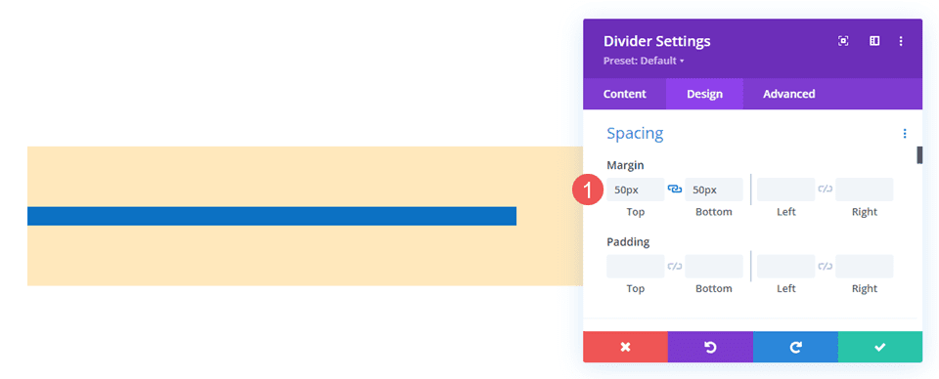
Task: Click the expand modal fullscreen icon
Action: point(843,41)
